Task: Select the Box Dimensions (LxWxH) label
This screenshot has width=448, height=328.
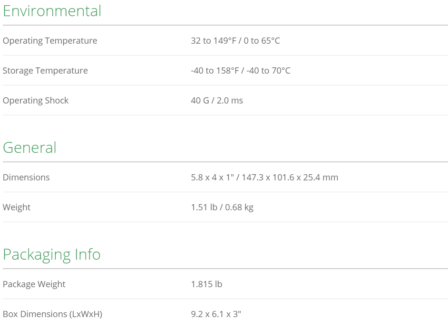Action: [53, 314]
